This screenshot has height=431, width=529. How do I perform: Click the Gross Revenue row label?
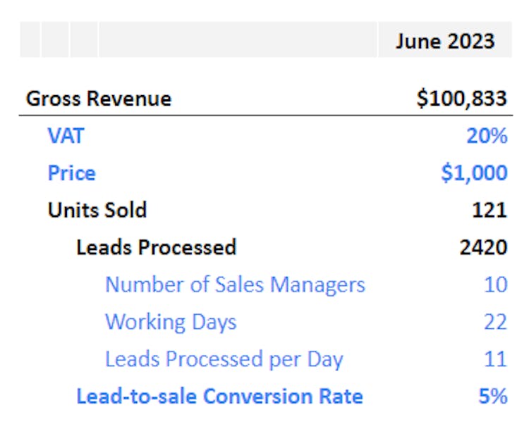click(x=99, y=99)
